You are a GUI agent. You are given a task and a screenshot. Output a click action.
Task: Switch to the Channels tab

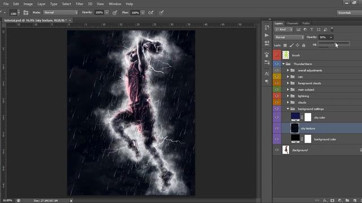point(292,24)
